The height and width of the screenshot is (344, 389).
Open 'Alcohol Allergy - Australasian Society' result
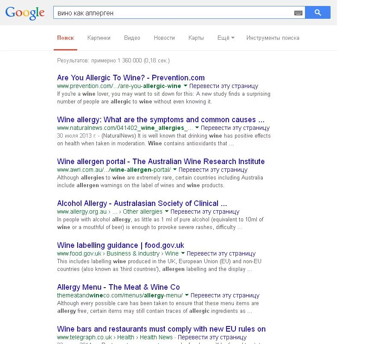point(142,203)
